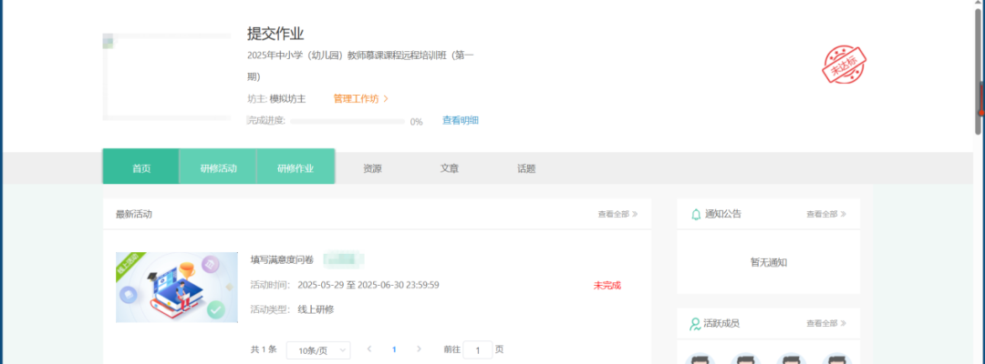Expand 查看全部 in 活跃成员 panel
985x364 pixels.
(825, 323)
